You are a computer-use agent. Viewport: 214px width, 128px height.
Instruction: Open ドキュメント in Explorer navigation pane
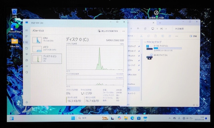(131, 56)
